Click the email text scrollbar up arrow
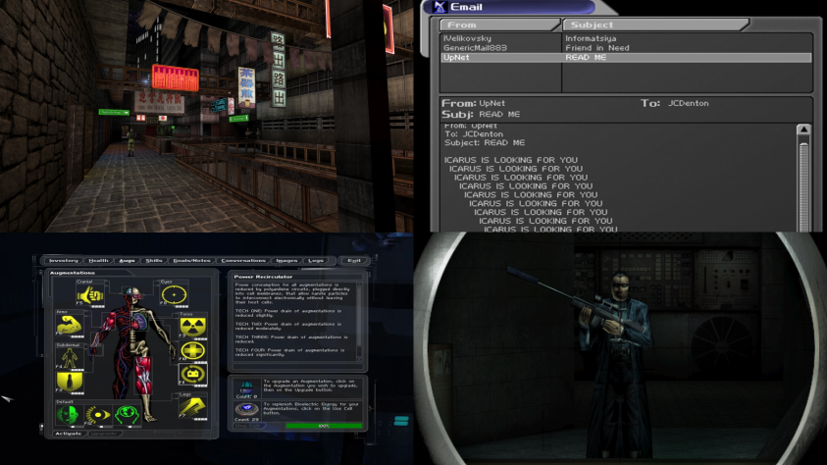 [x=803, y=129]
